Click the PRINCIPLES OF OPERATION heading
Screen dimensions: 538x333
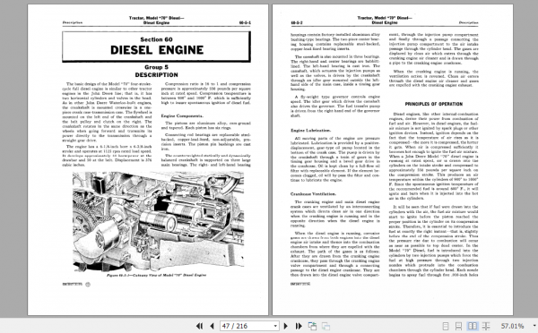(x=434, y=104)
